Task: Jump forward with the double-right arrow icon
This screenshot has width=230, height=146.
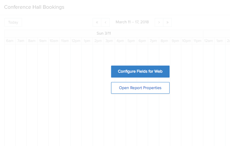Action: pos(168,23)
